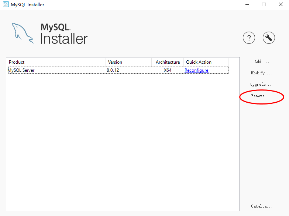Click the X64 architecture cell
Screen dimensions: 289x216
click(x=168, y=70)
